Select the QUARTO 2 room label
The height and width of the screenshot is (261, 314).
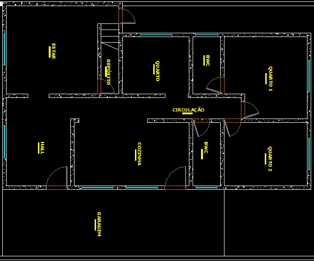click(x=269, y=159)
